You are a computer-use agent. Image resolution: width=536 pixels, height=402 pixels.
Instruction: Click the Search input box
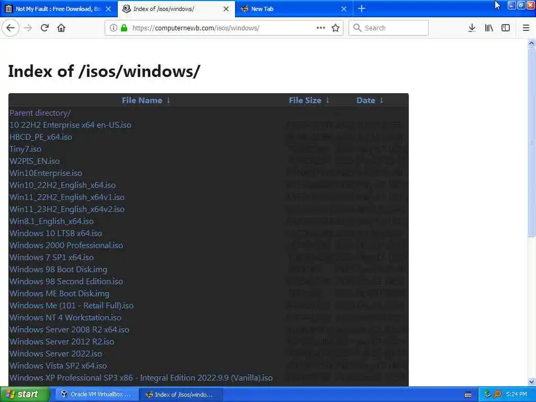click(x=388, y=28)
